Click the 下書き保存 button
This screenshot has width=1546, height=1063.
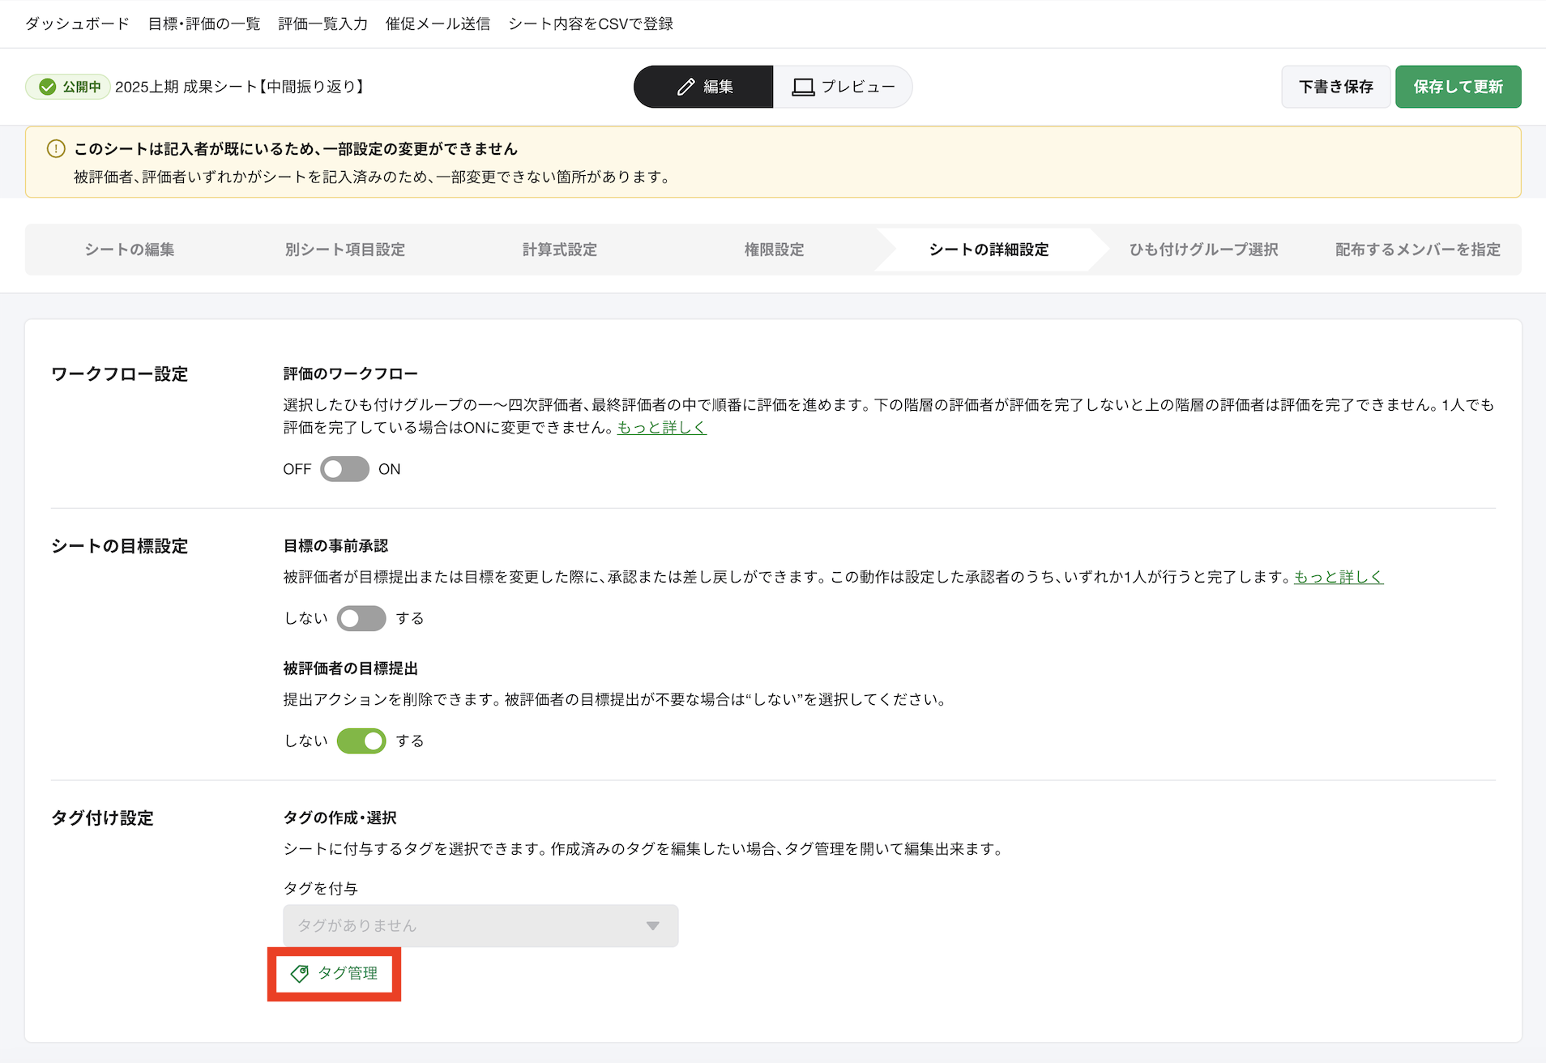[1335, 87]
